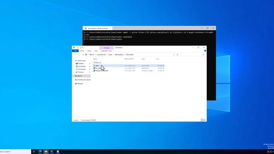Select the VC_redist application file
This screenshot has height=154, width=274.
(128, 68)
